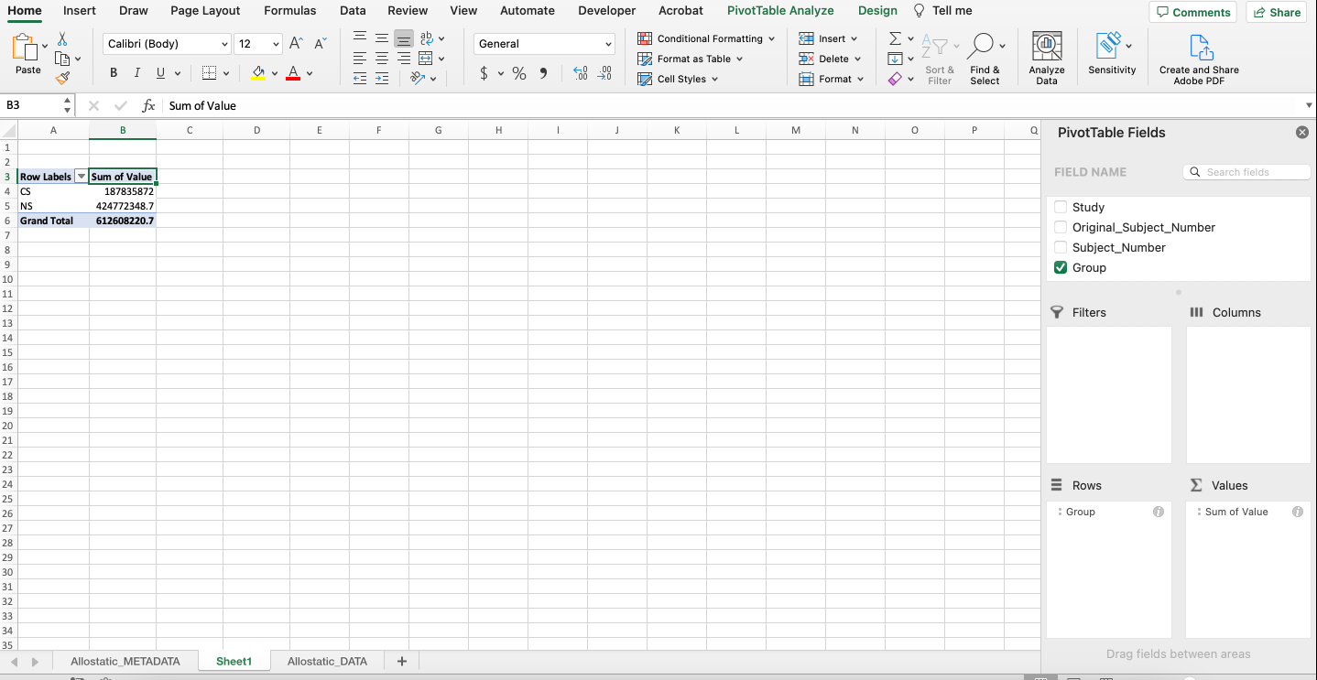1317x680 pixels.
Task: Click Create and Share Adobe PDF
Action: point(1199,49)
